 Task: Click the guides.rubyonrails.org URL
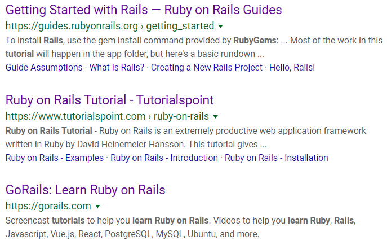[x=110, y=26]
